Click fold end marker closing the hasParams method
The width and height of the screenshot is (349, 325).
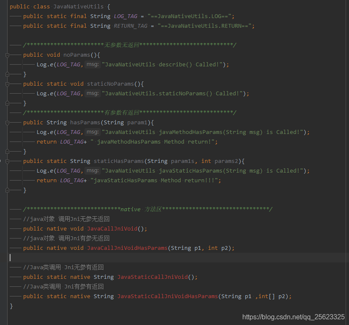click(7, 152)
